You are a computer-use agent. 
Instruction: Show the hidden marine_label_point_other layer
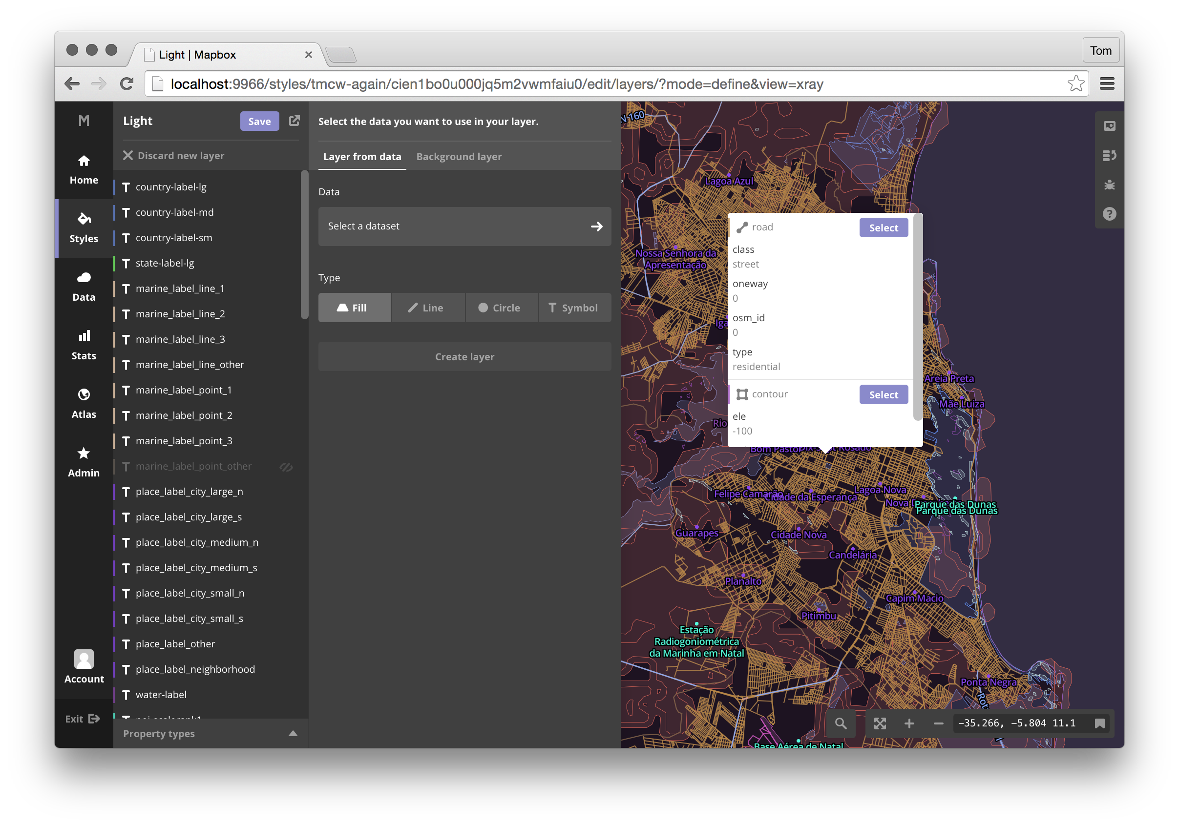[286, 467]
